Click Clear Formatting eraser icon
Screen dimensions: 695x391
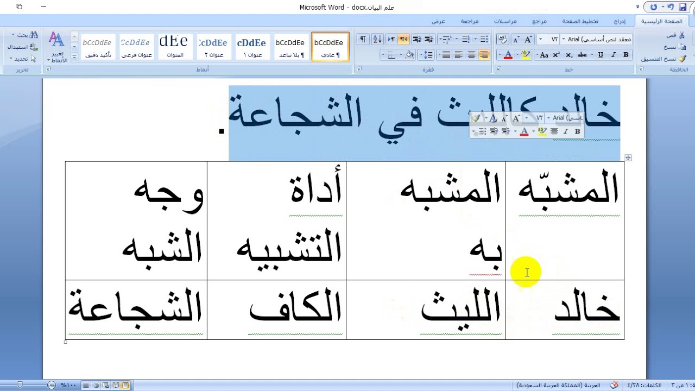[503, 39]
